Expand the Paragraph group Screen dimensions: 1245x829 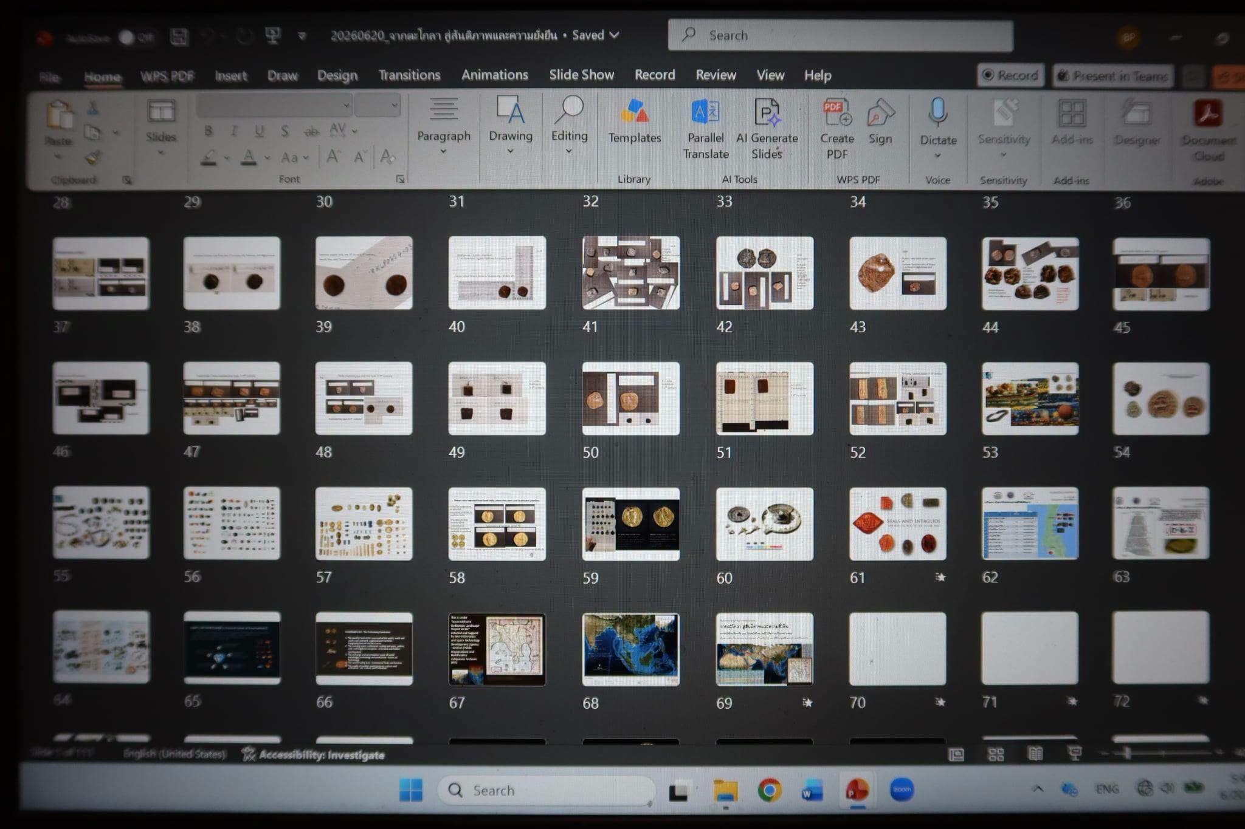click(x=444, y=126)
